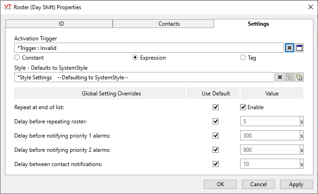Image resolution: width=318 pixels, height=194 pixels.
Task: Select the Expression radio button
Action: click(x=135, y=58)
